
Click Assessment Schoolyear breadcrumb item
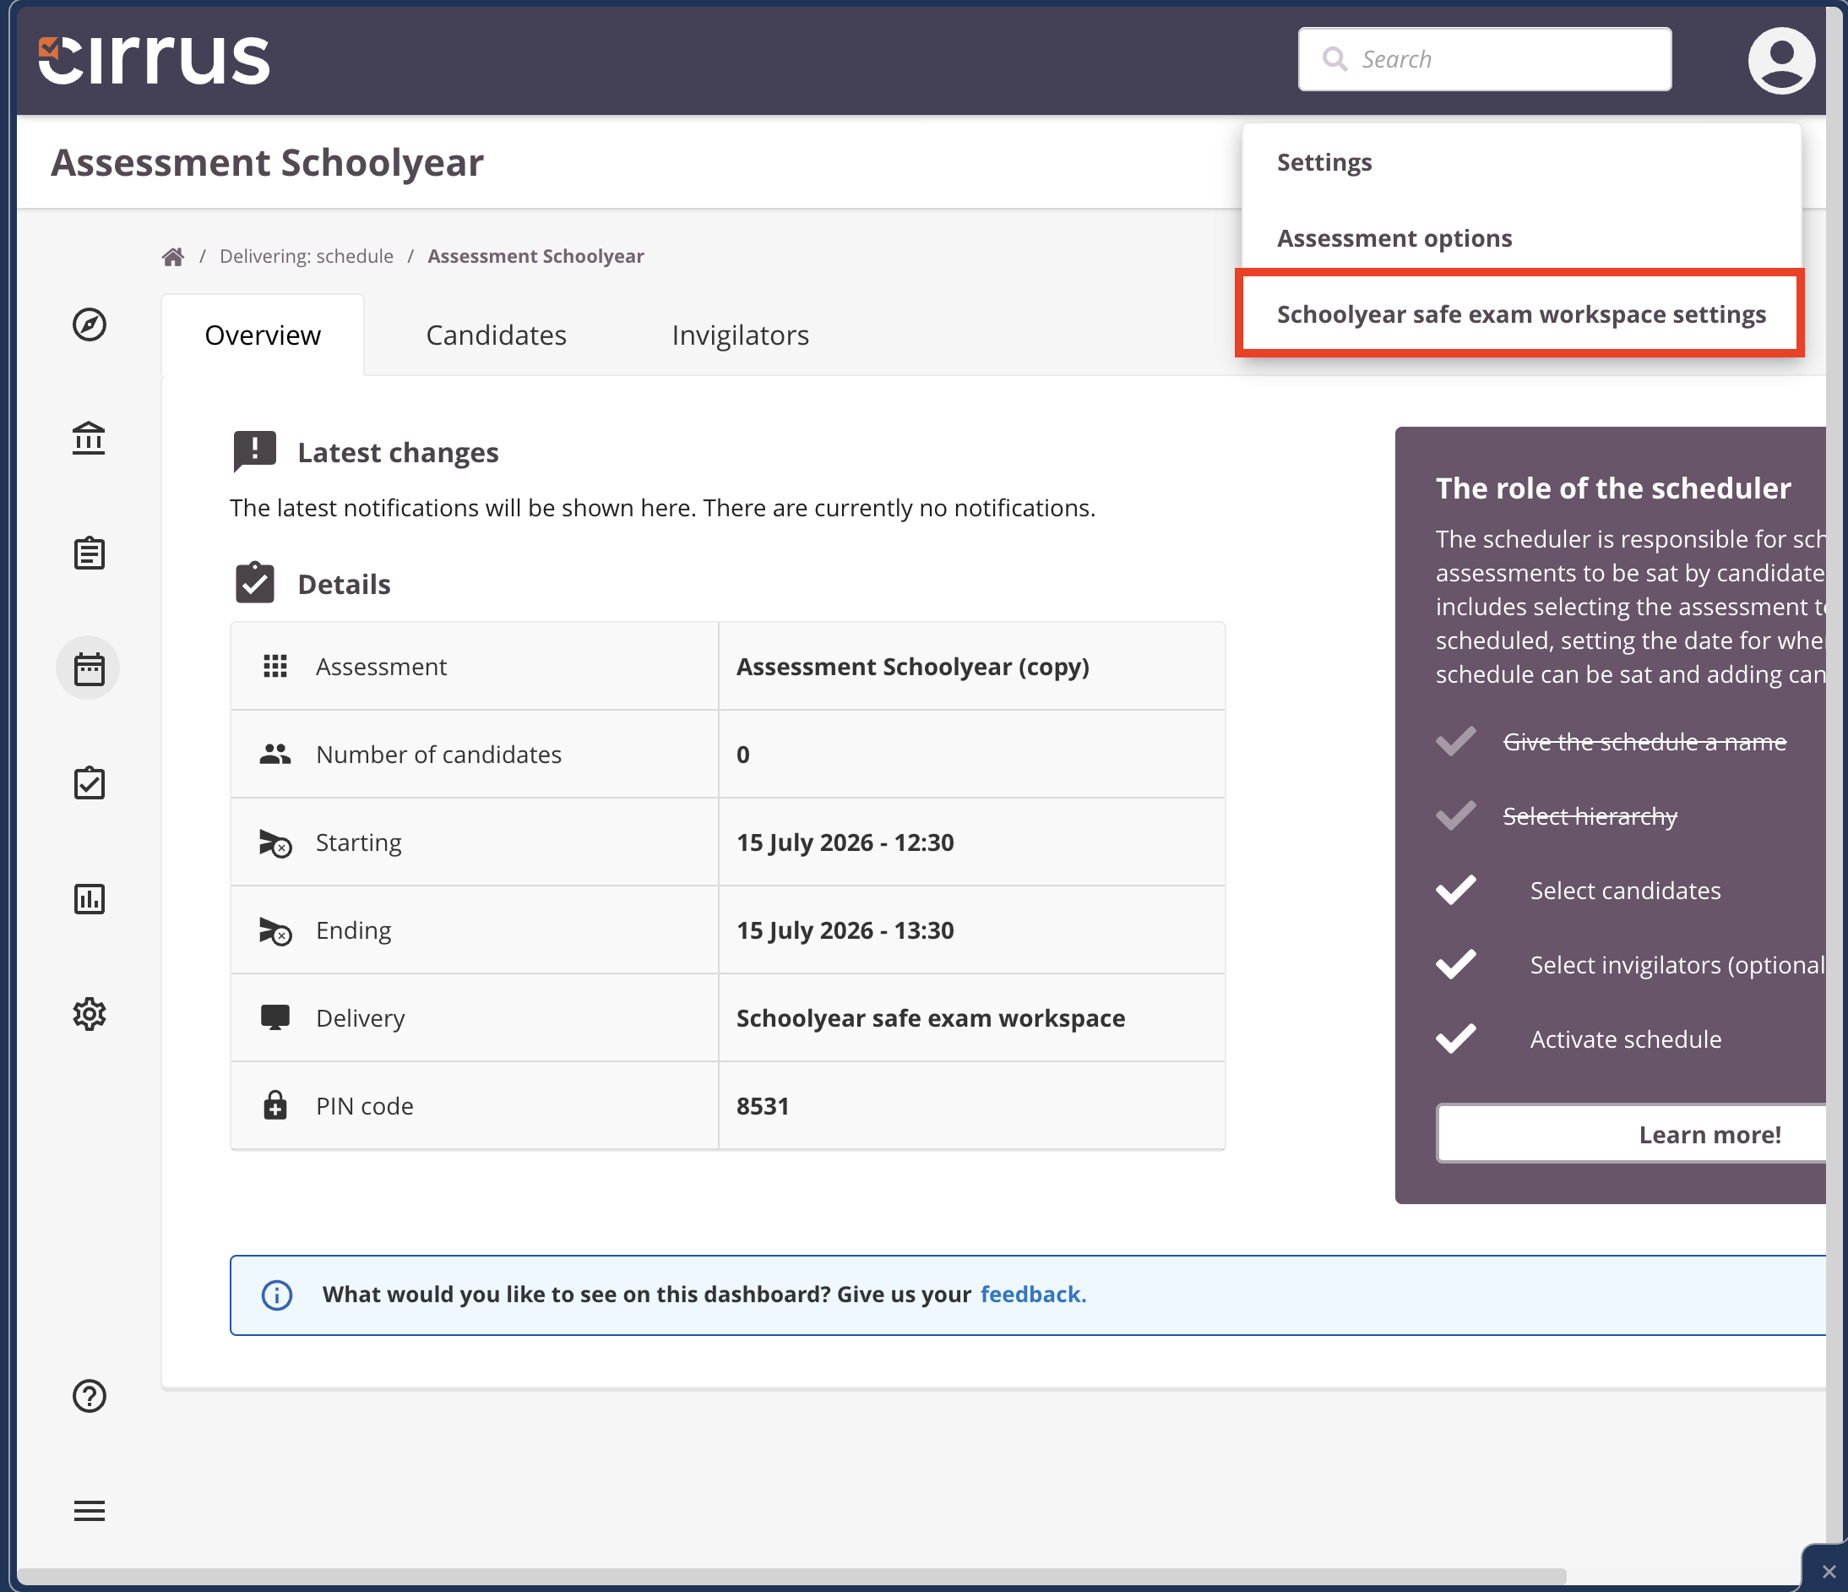[x=535, y=256]
